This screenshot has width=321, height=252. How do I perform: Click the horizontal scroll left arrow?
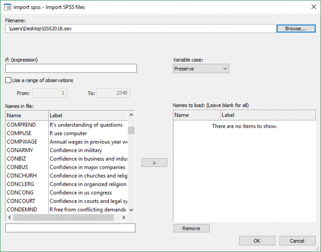pyautogui.click(x=9, y=217)
